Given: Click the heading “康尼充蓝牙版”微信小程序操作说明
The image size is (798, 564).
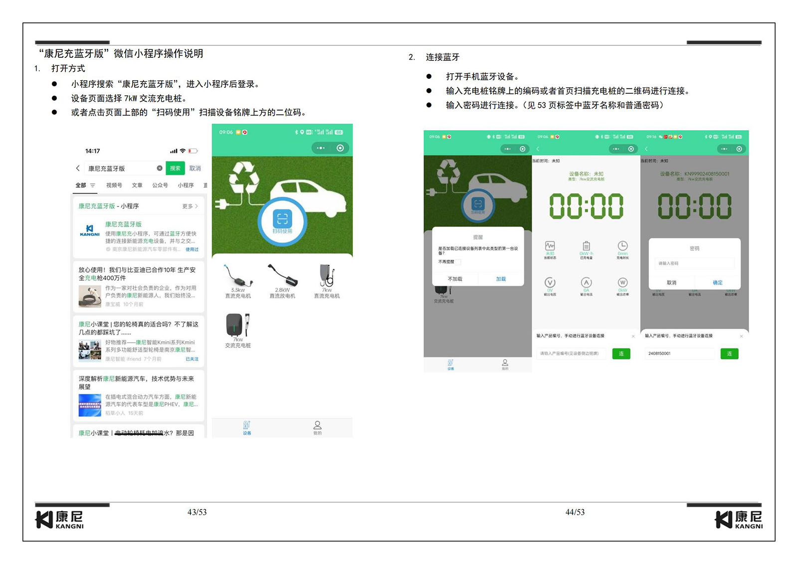Looking at the screenshot, I should pos(121,53).
